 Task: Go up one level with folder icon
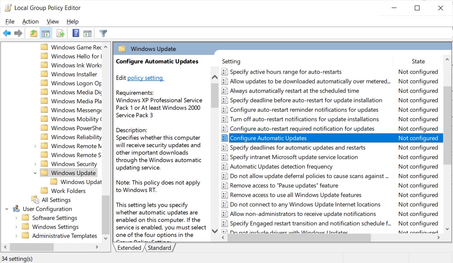tap(33, 33)
